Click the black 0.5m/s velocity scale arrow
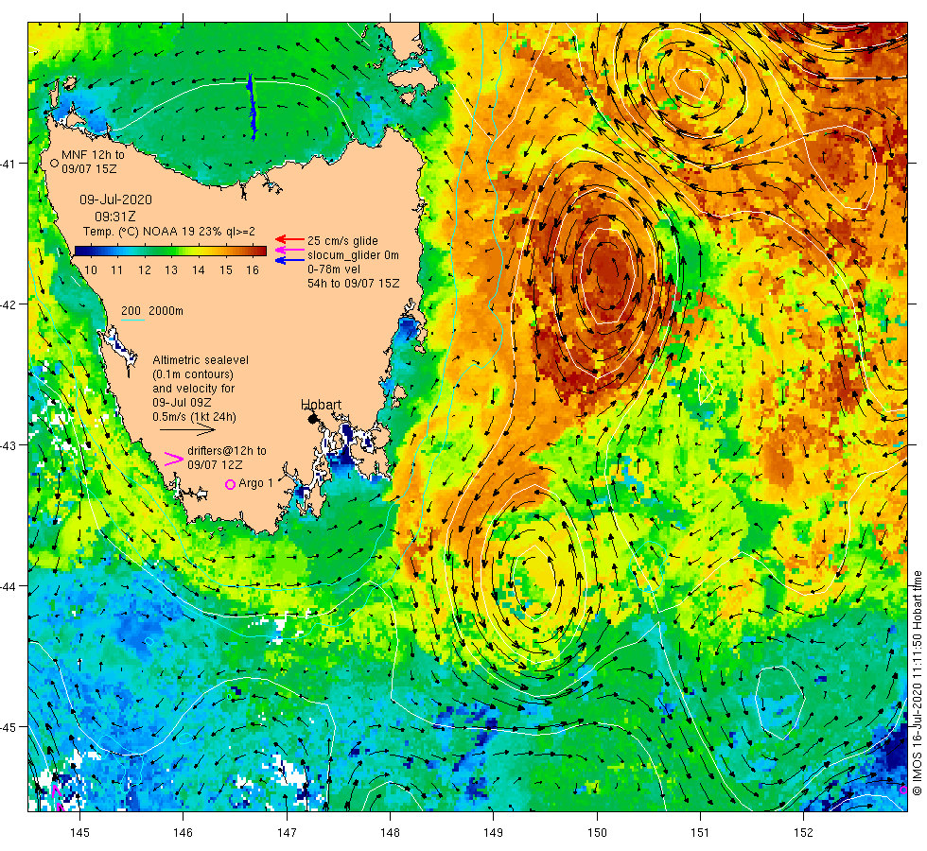Viewport: 927px width, 851px height. point(188,429)
